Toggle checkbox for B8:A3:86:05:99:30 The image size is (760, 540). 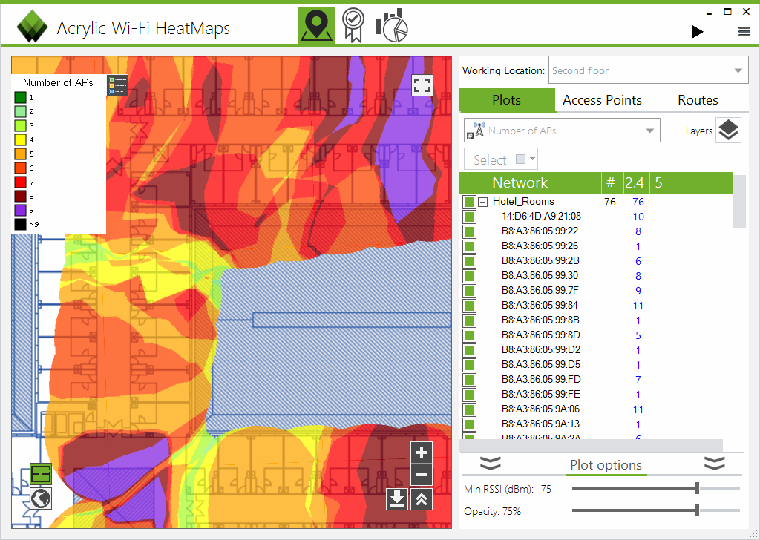point(469,276)
